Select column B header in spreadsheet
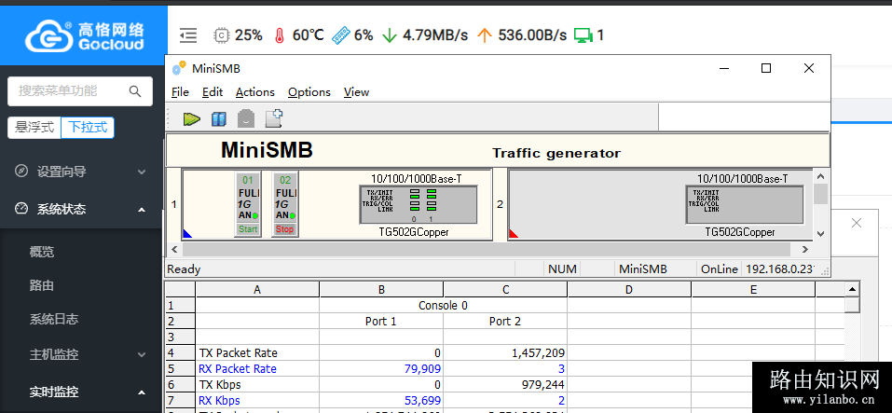 click(x=381, y=290)
